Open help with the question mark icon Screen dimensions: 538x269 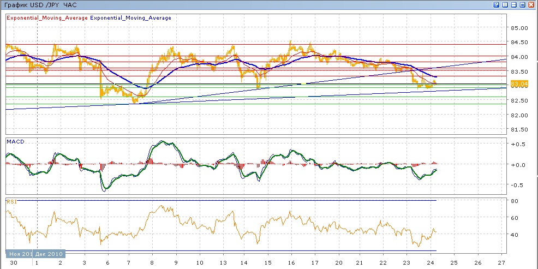click(496, 4)
